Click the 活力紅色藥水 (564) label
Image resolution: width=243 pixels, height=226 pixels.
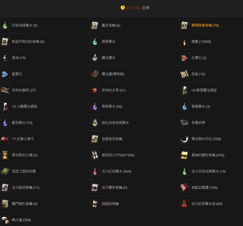pyautogui.click(x=116, y=171)
